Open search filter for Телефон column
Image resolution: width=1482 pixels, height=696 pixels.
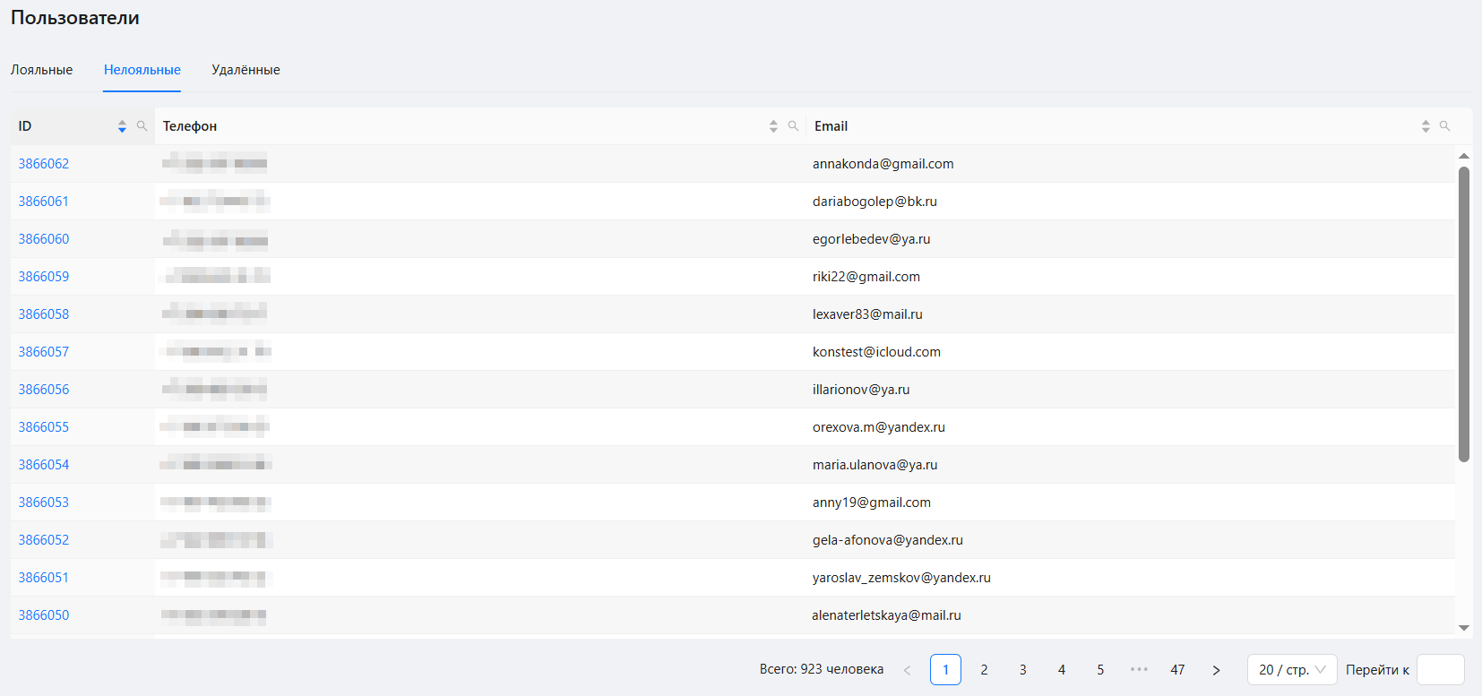click(793, 126)
